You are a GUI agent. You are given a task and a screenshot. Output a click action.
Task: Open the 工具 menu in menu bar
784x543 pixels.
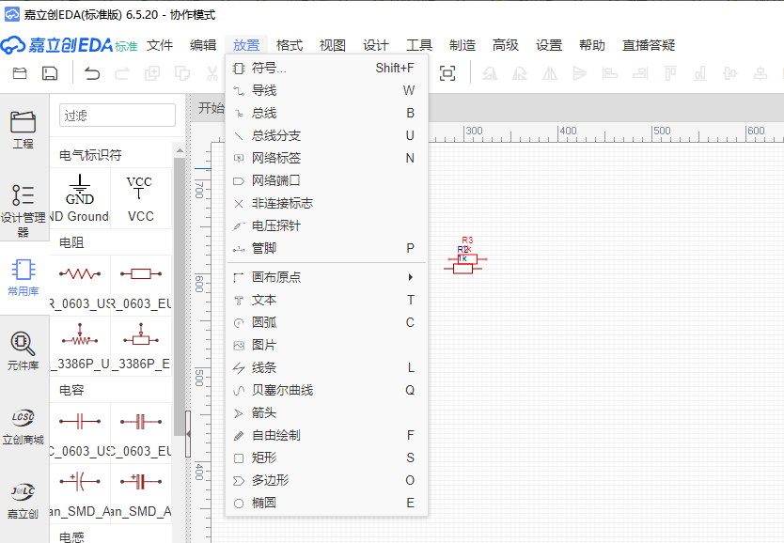coord(419,45)
